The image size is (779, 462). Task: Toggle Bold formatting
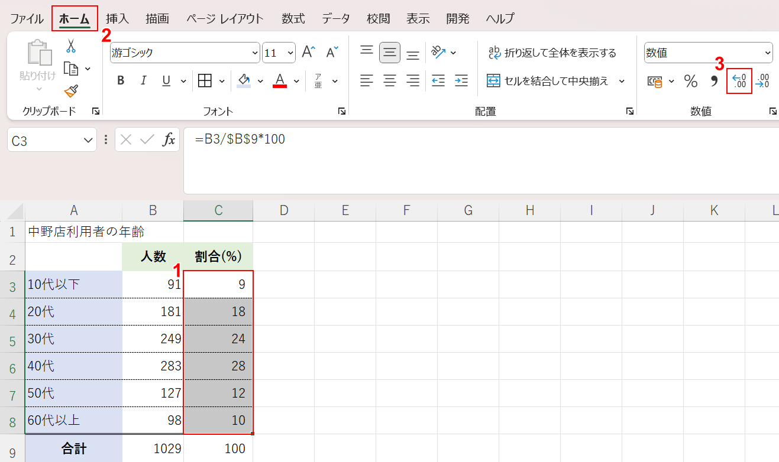point(121,81)
